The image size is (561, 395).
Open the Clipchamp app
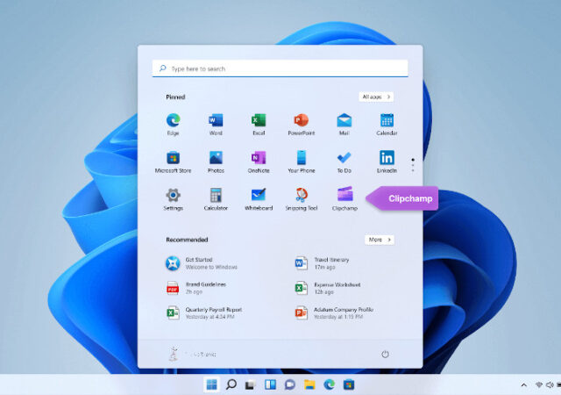[344, 195]
